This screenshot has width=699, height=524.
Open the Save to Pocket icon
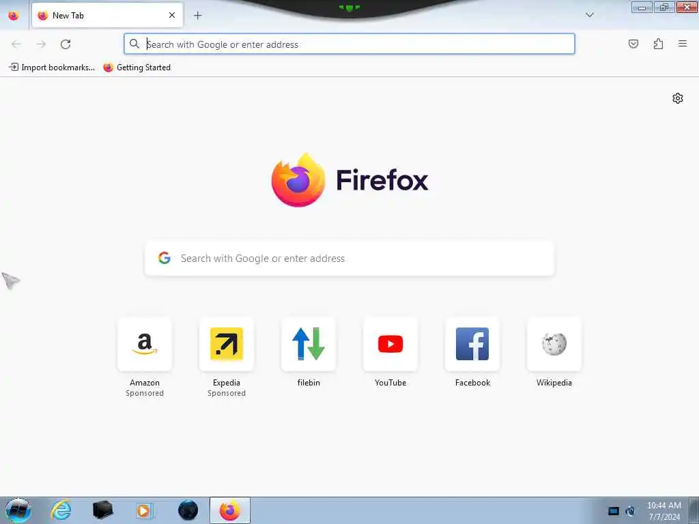633,44
